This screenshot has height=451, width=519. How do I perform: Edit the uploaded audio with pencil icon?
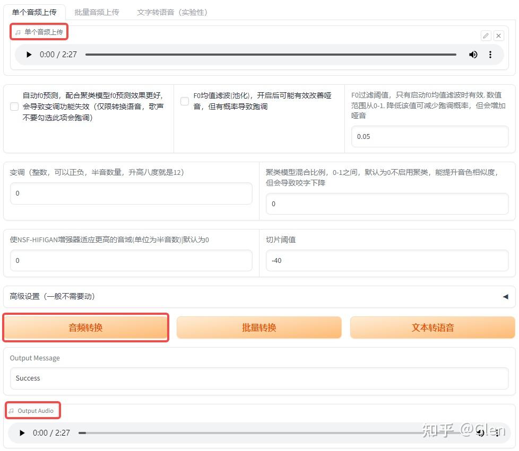point(486,36)
